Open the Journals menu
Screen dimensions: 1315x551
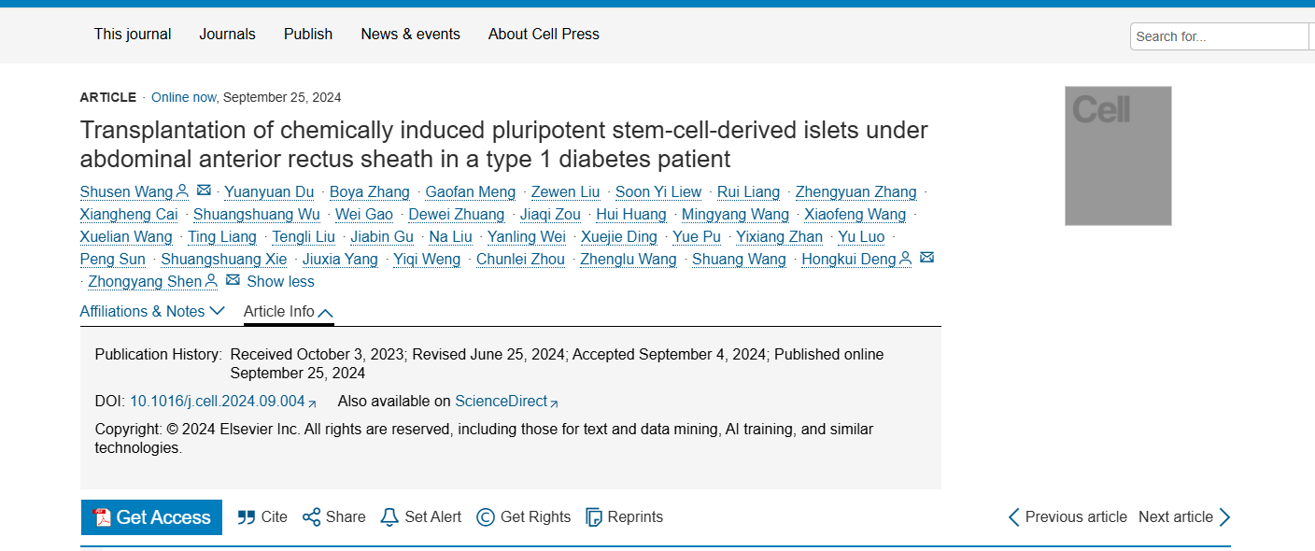pos(227,35)
